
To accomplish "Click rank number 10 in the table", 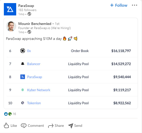I will pos(10,103).
